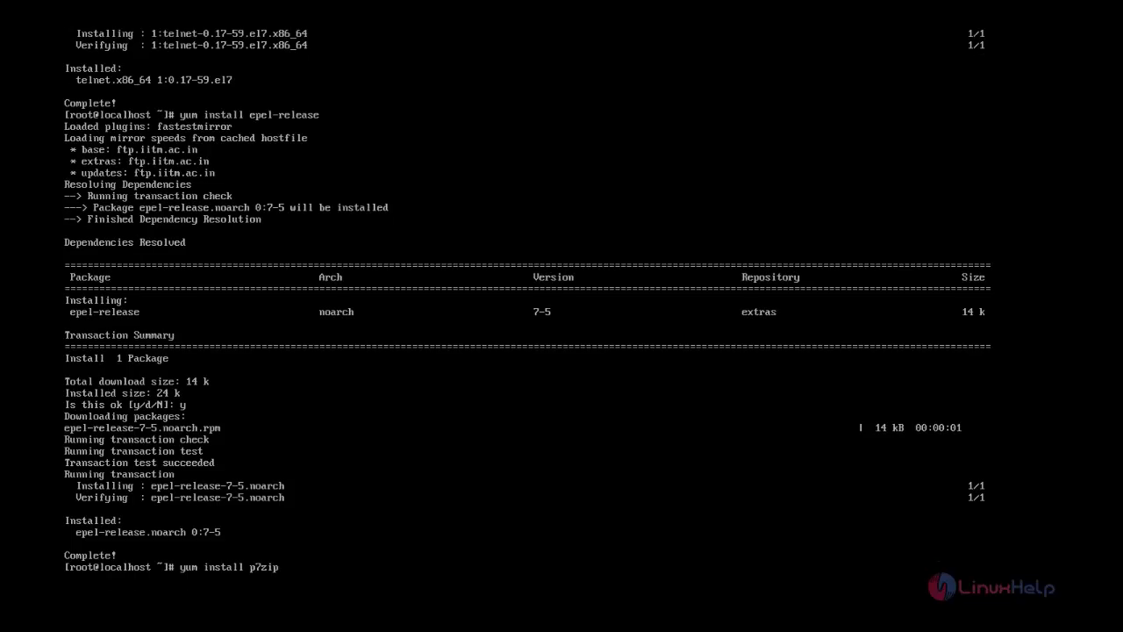Click '14 kB 00:00:01' download progress text

click(x=918, y=427)
